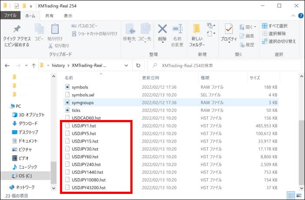
Task: Click the Delete (削除) ribbon icon
Action: coord(162,33)
